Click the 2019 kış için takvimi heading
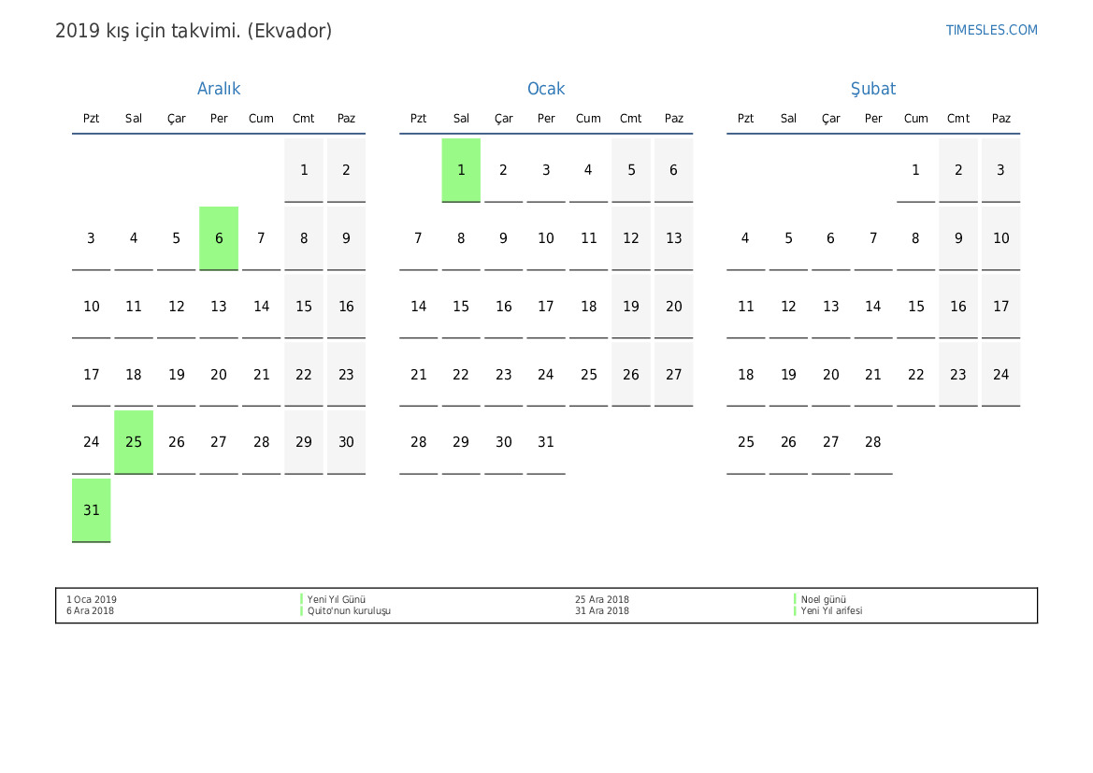The width and height of the screenshot is (1093, 773). click(194, 31)
